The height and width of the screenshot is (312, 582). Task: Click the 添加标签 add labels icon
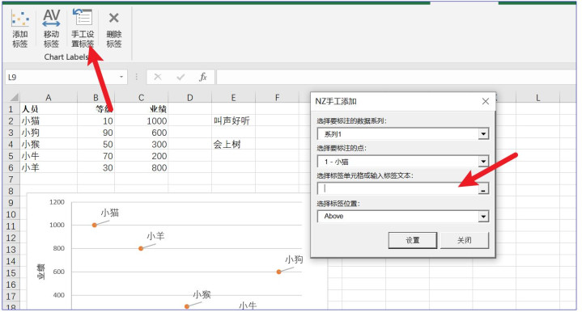pos(20,28)
